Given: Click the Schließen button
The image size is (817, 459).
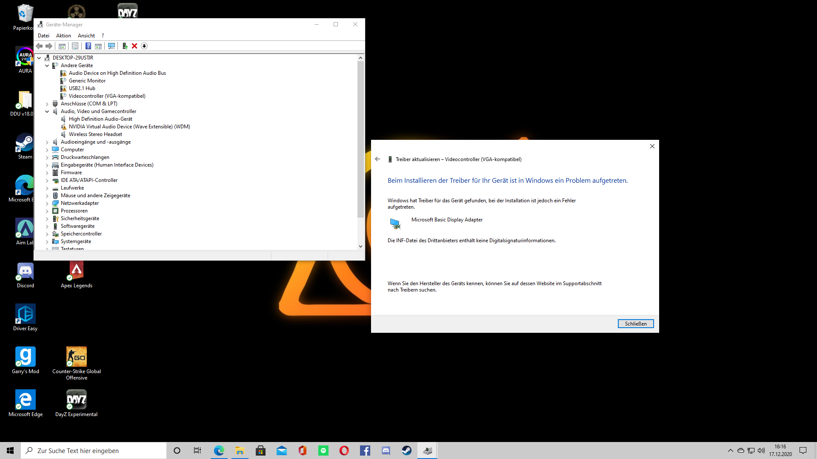Looking at the screenshot, I should pyautogui.click(x=635, y=324).
